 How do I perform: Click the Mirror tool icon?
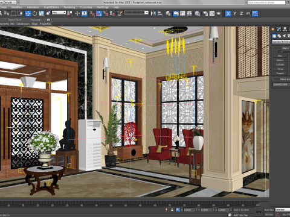153,13
